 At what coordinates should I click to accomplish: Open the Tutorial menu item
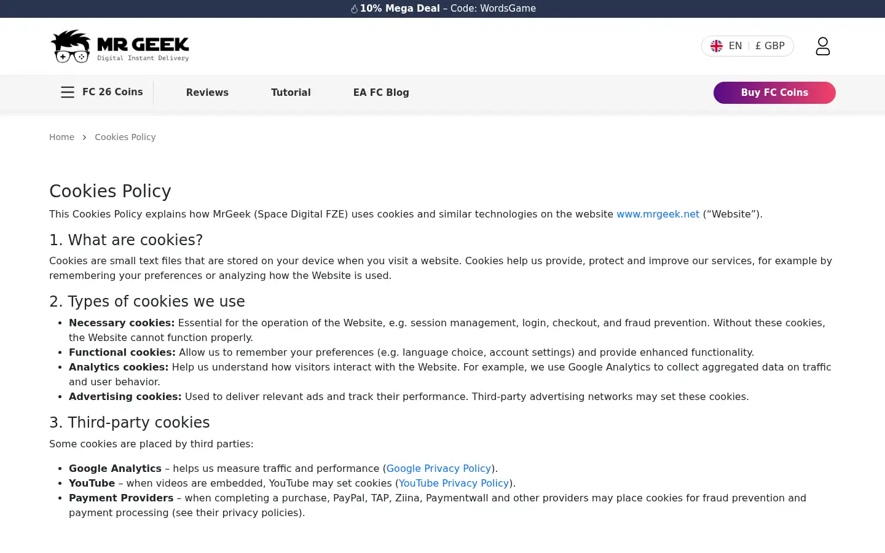pos(291,93)
